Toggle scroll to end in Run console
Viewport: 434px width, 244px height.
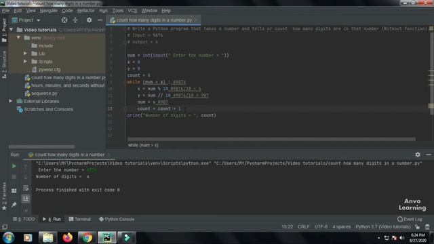click(x=26, y=198)
